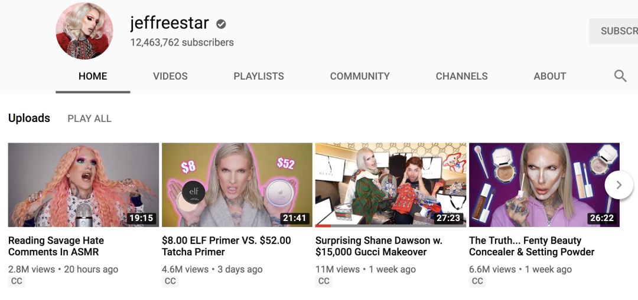Image resolution: width=638 pixels, height=300 pixels.
Task: Click the Play All link next to Uploads
Action: point(90,118)
